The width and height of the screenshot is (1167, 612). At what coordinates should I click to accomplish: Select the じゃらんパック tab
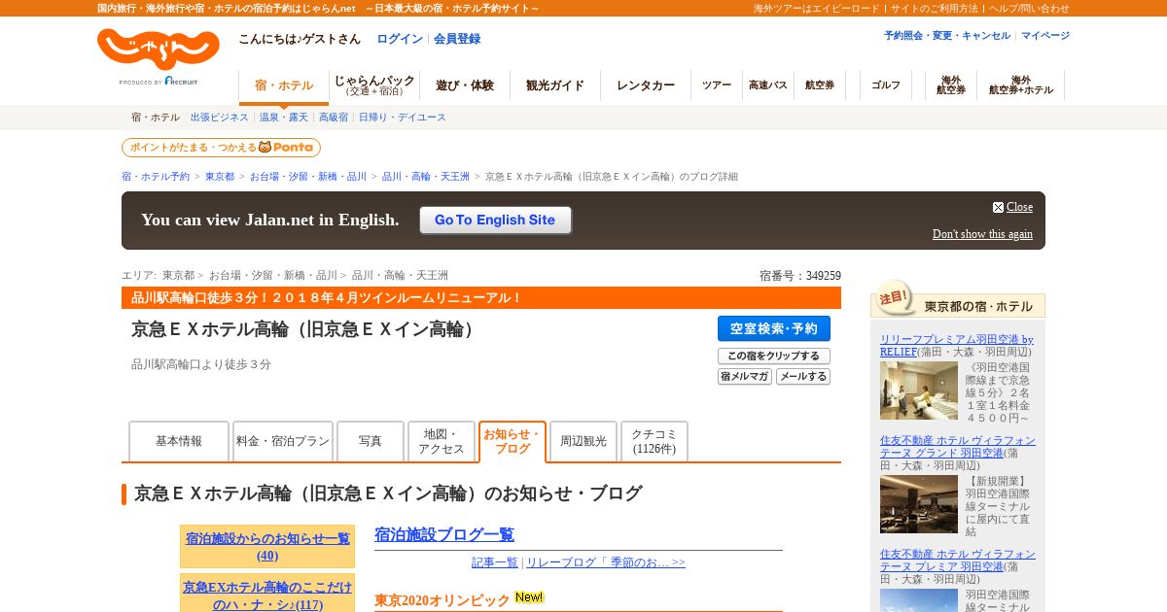(x=374, y=85)
